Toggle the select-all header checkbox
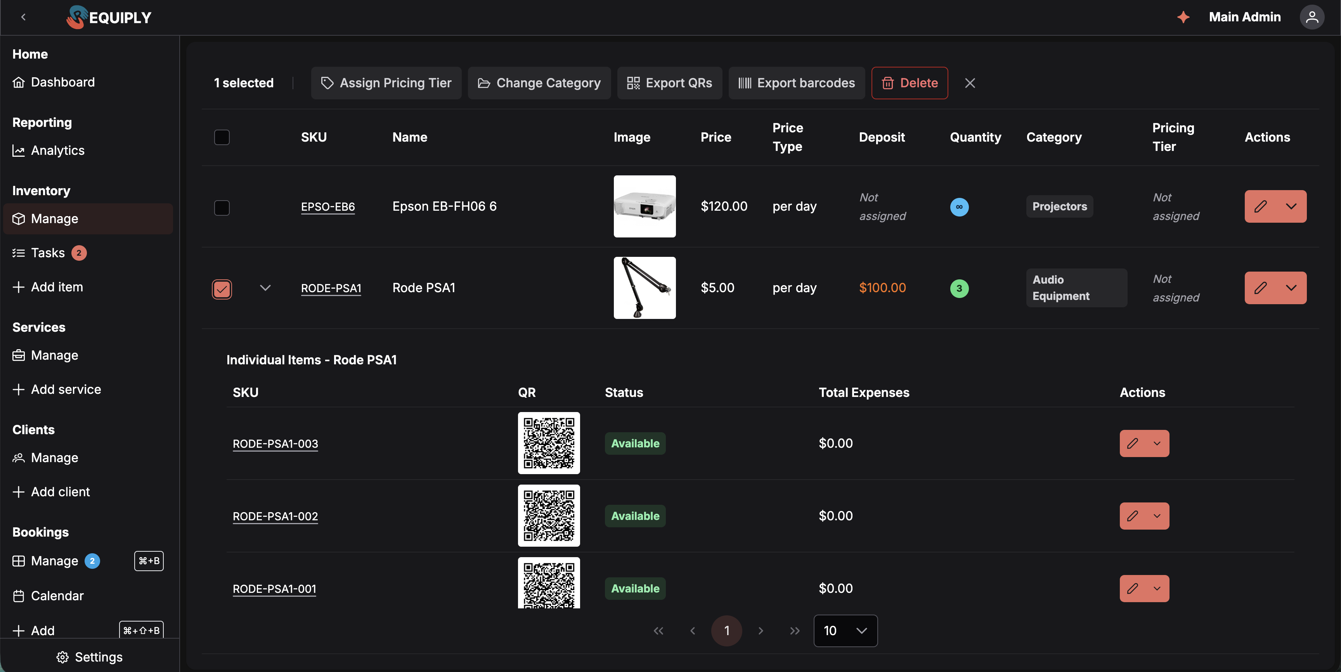The height and width of the screenshot is (672, 1341). [222, 137]
